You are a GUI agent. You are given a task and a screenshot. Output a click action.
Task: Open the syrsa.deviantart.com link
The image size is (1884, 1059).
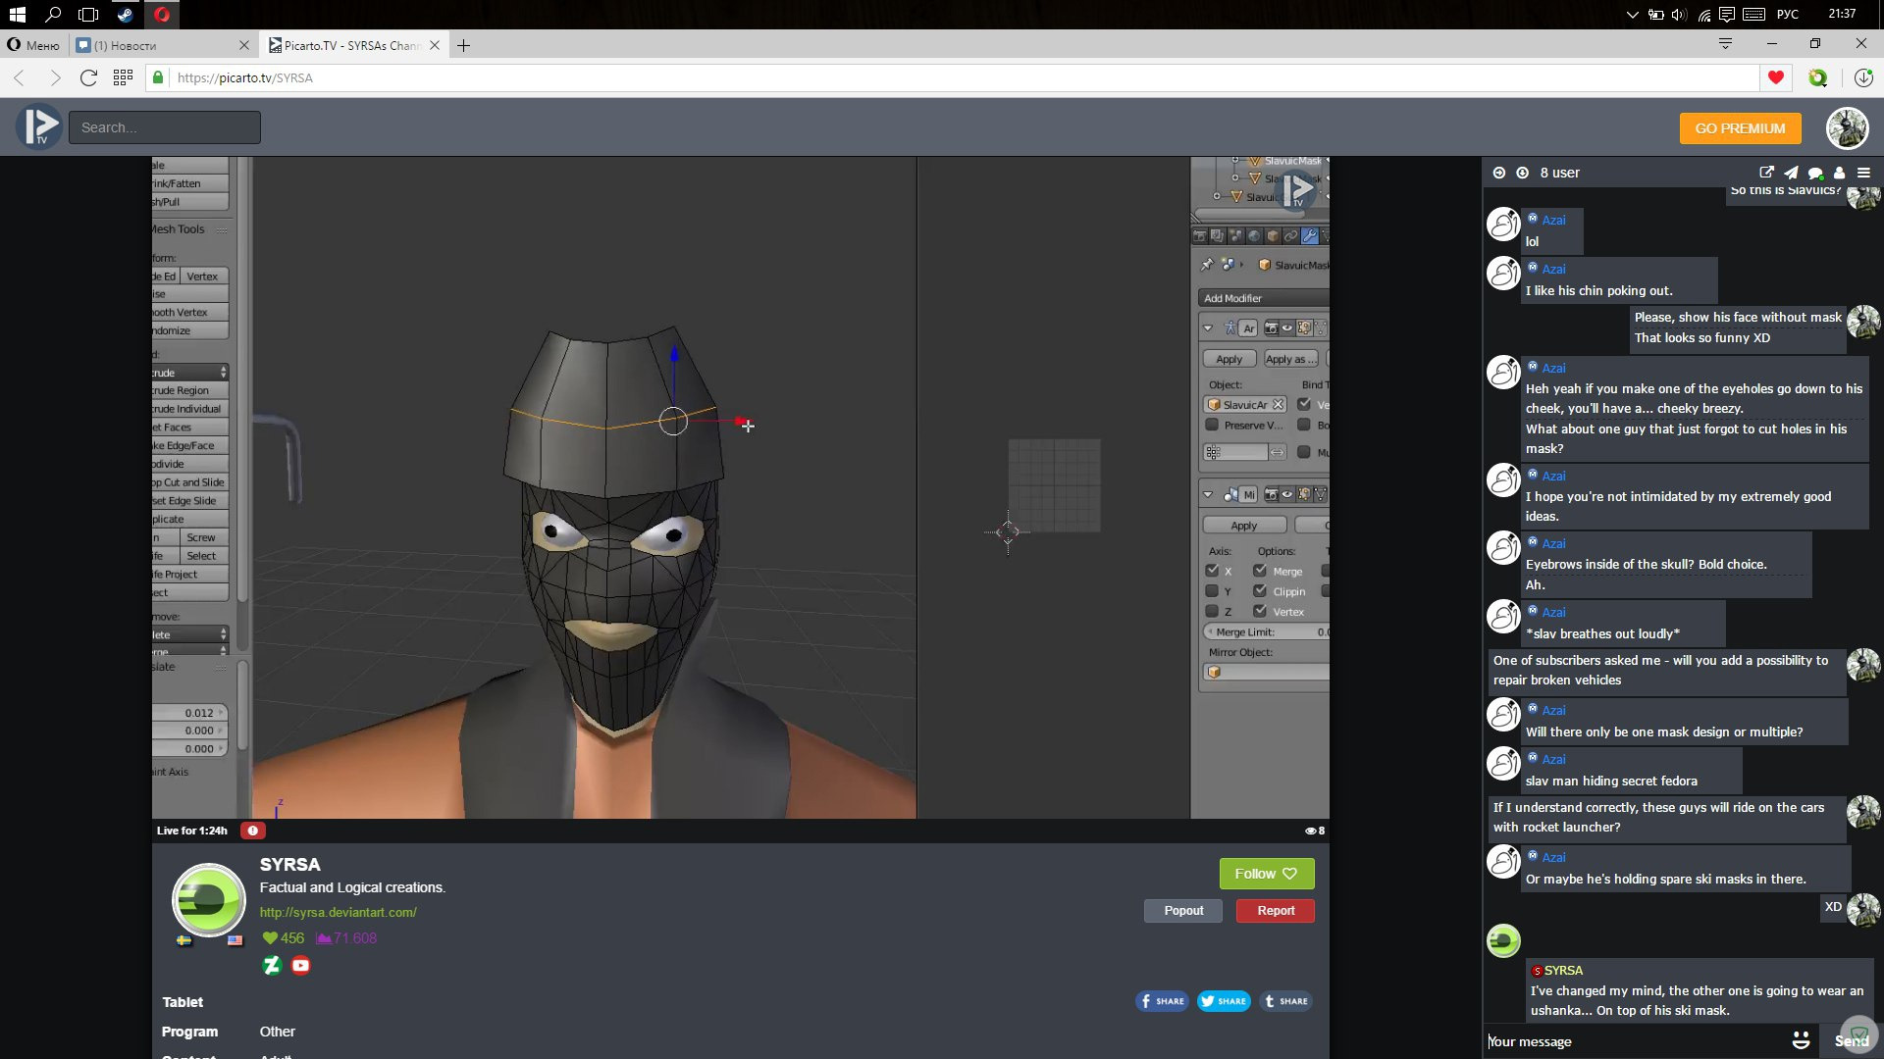click(338, 912)
